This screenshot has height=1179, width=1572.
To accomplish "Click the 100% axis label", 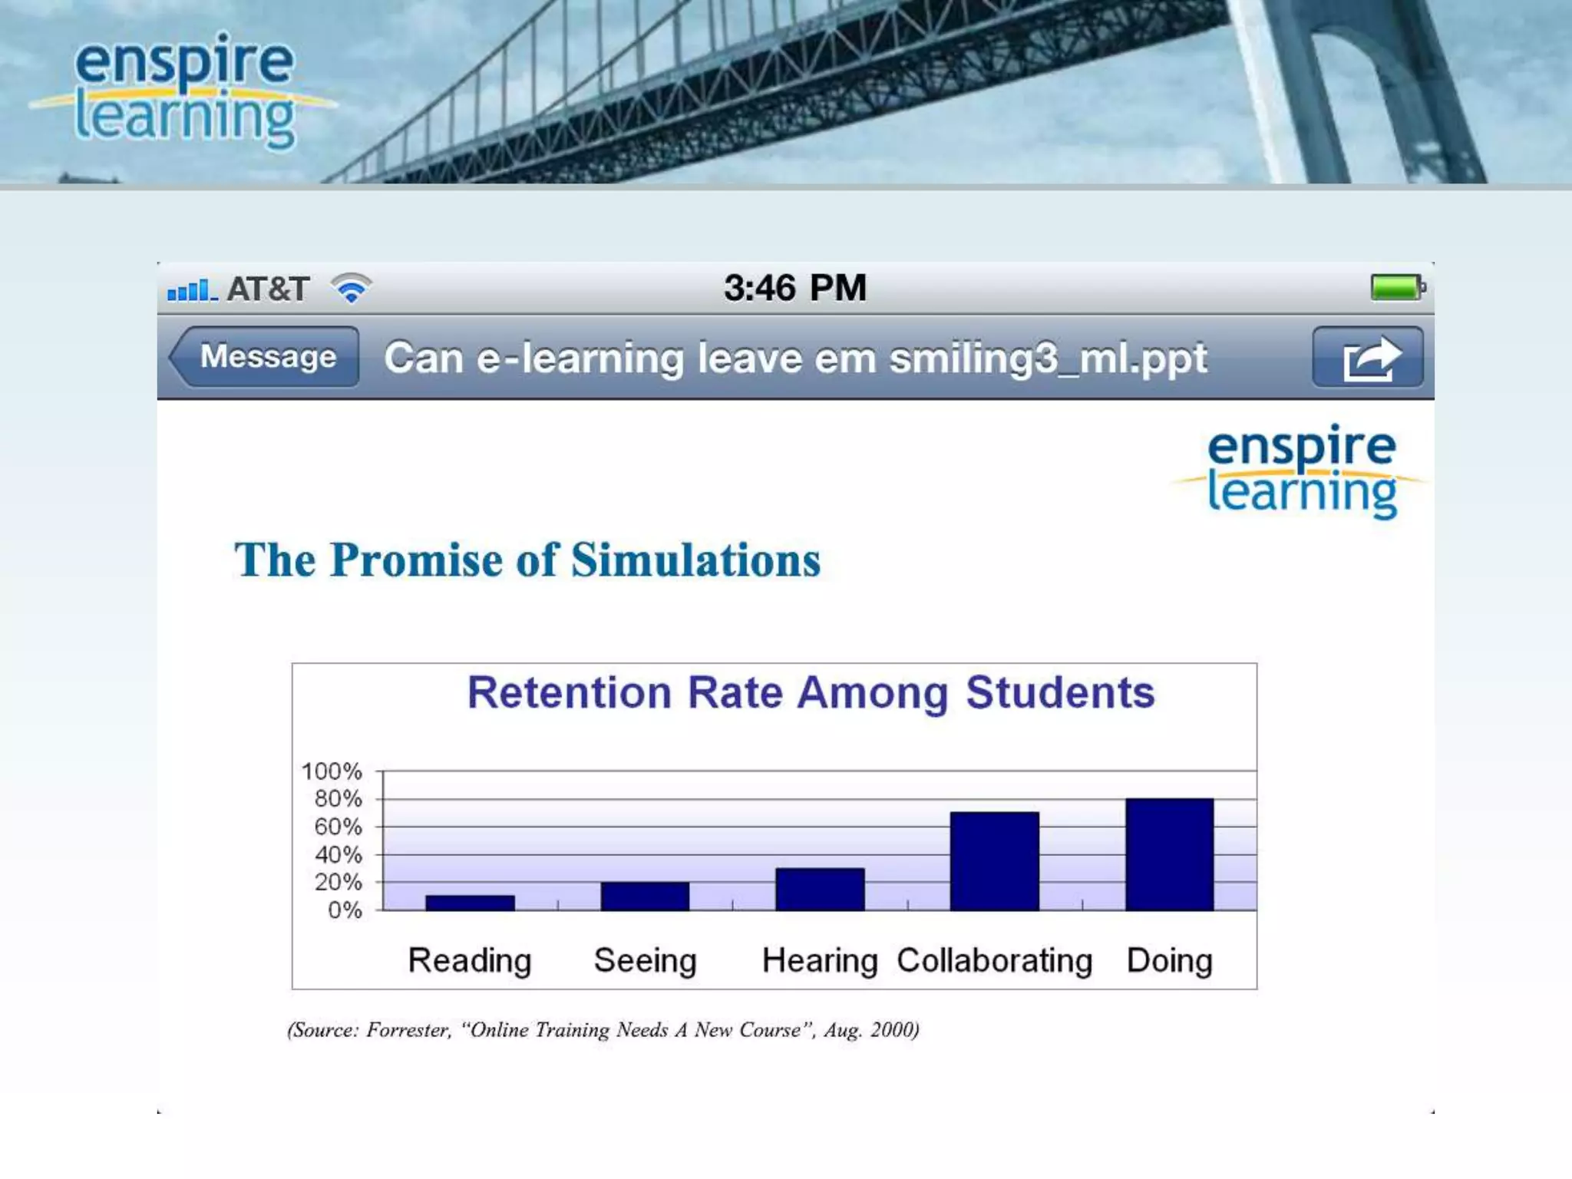I will coord(332,771).
